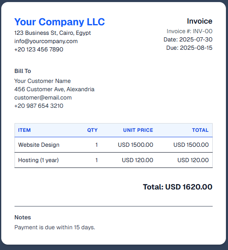The image size is (228, 250).
Task: Click the Your Company LLC heading
Action: (x=59, y=22)
